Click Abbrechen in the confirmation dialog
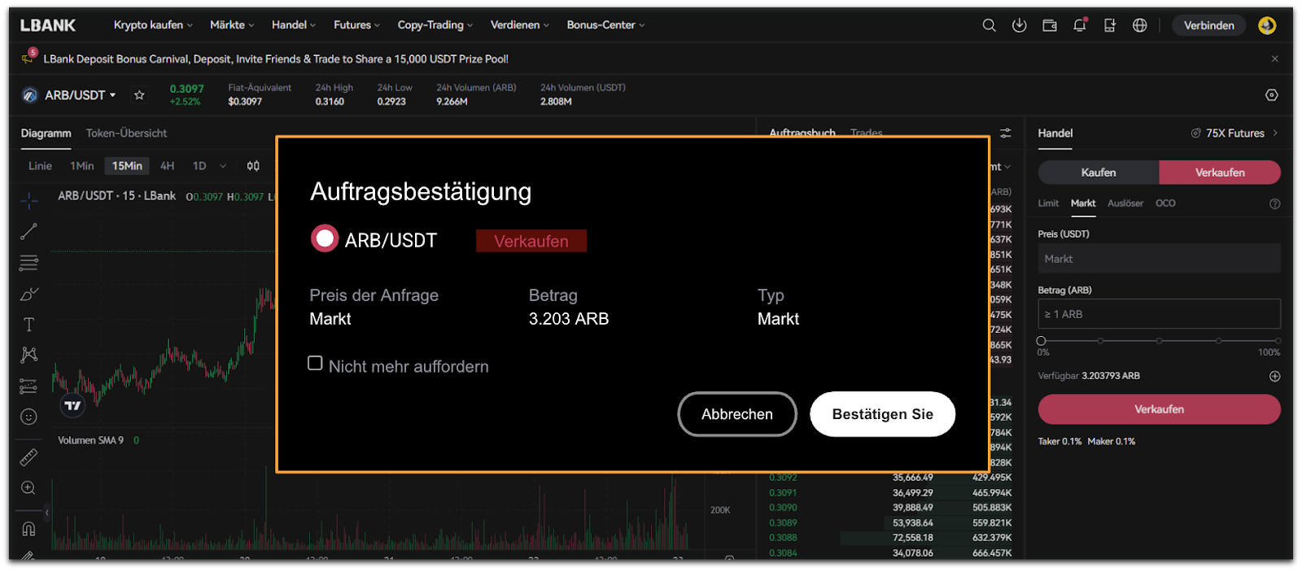Image resolution: width=1302 pixels, height=572 pixels. (x=737, y=414)
